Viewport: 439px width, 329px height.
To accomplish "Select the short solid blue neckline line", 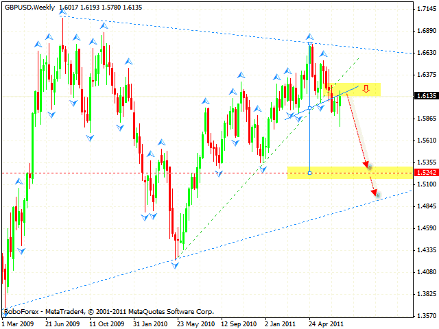I will tap(322, 103).
